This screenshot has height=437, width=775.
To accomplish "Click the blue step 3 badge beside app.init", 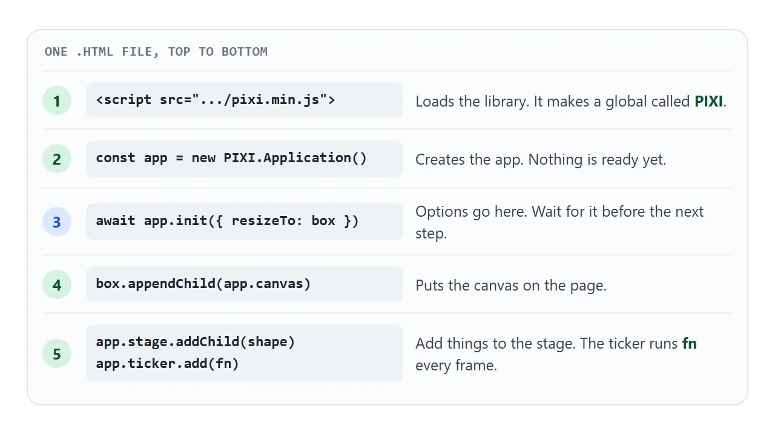I will point(57,222).
